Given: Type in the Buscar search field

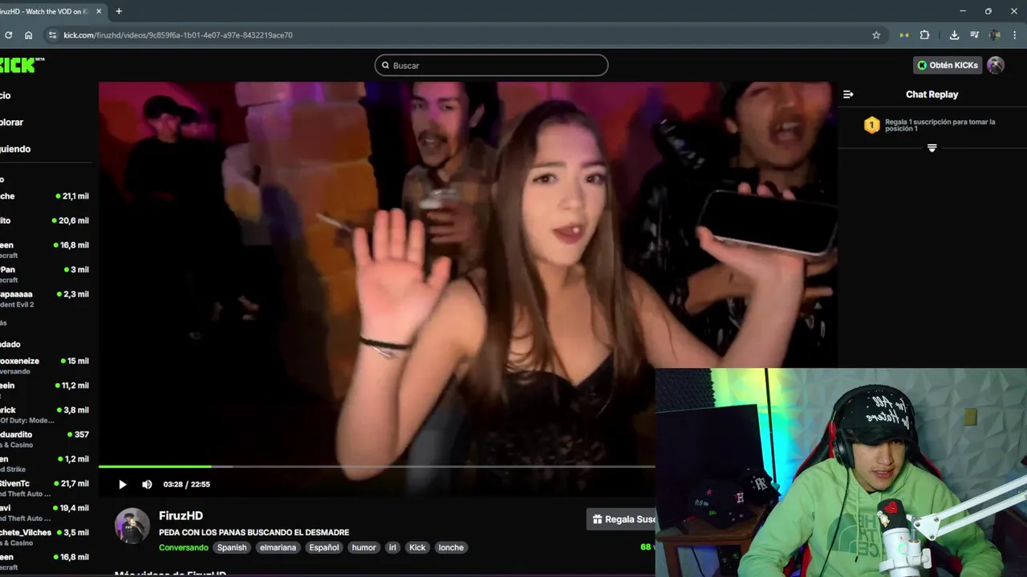Looking at the screenshot, I should (491, 65).
